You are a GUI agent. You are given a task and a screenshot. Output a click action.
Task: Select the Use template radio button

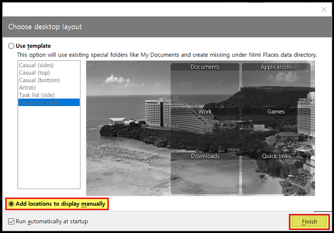11,46
